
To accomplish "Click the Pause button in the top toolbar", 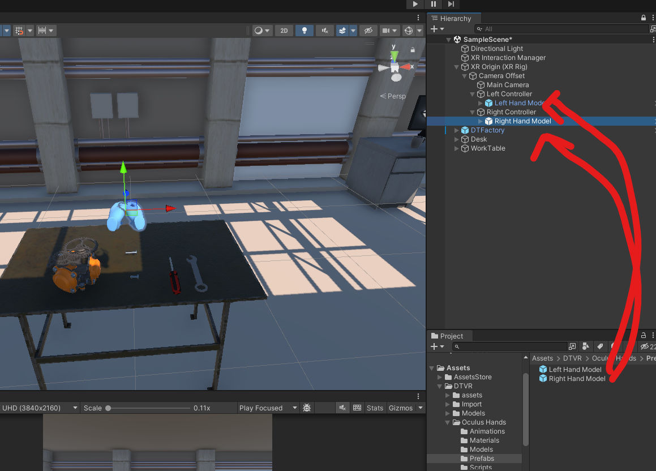I will (434, 4).
